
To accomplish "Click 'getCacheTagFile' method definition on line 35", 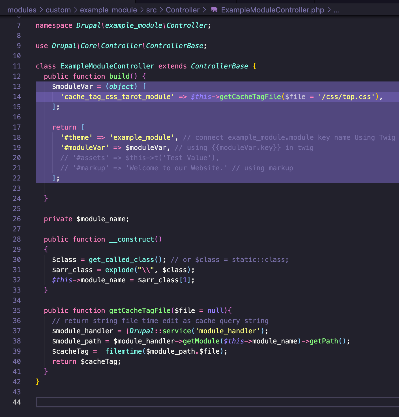I will [140, 311].
